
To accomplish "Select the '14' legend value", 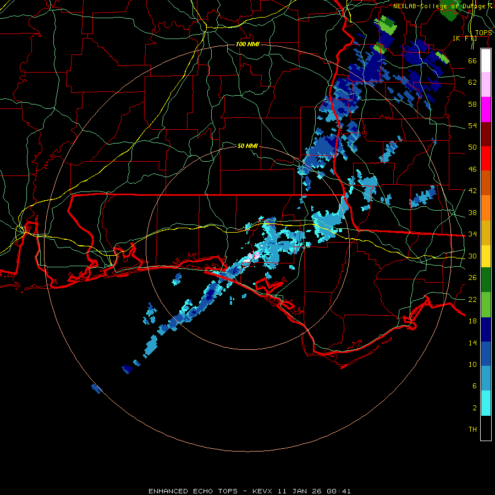I will click(x=472, y=343).
